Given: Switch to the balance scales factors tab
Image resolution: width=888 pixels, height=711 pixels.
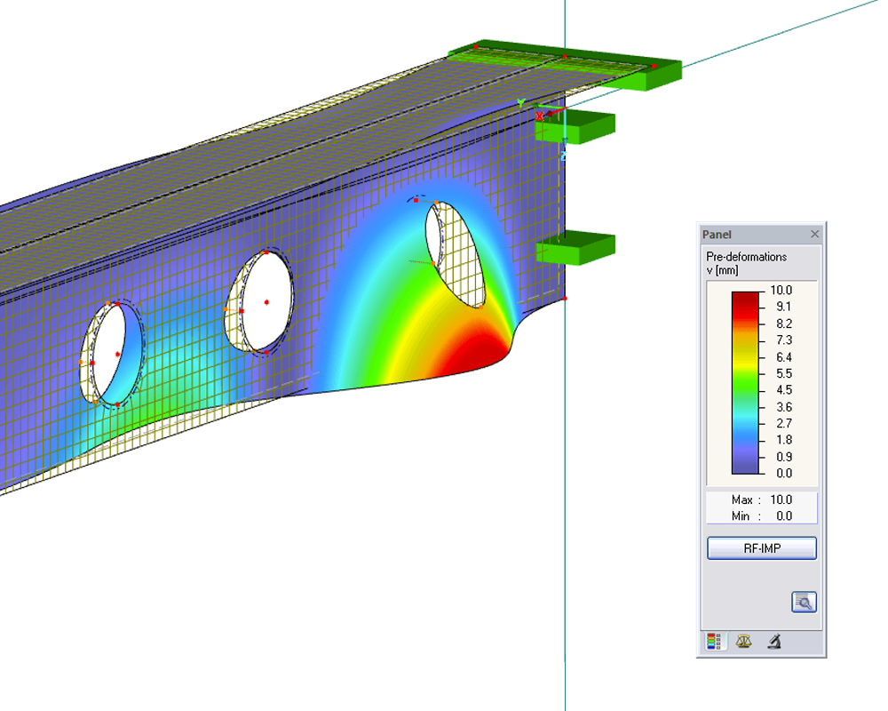Looking at the screenshot, I should coord(743,642).
